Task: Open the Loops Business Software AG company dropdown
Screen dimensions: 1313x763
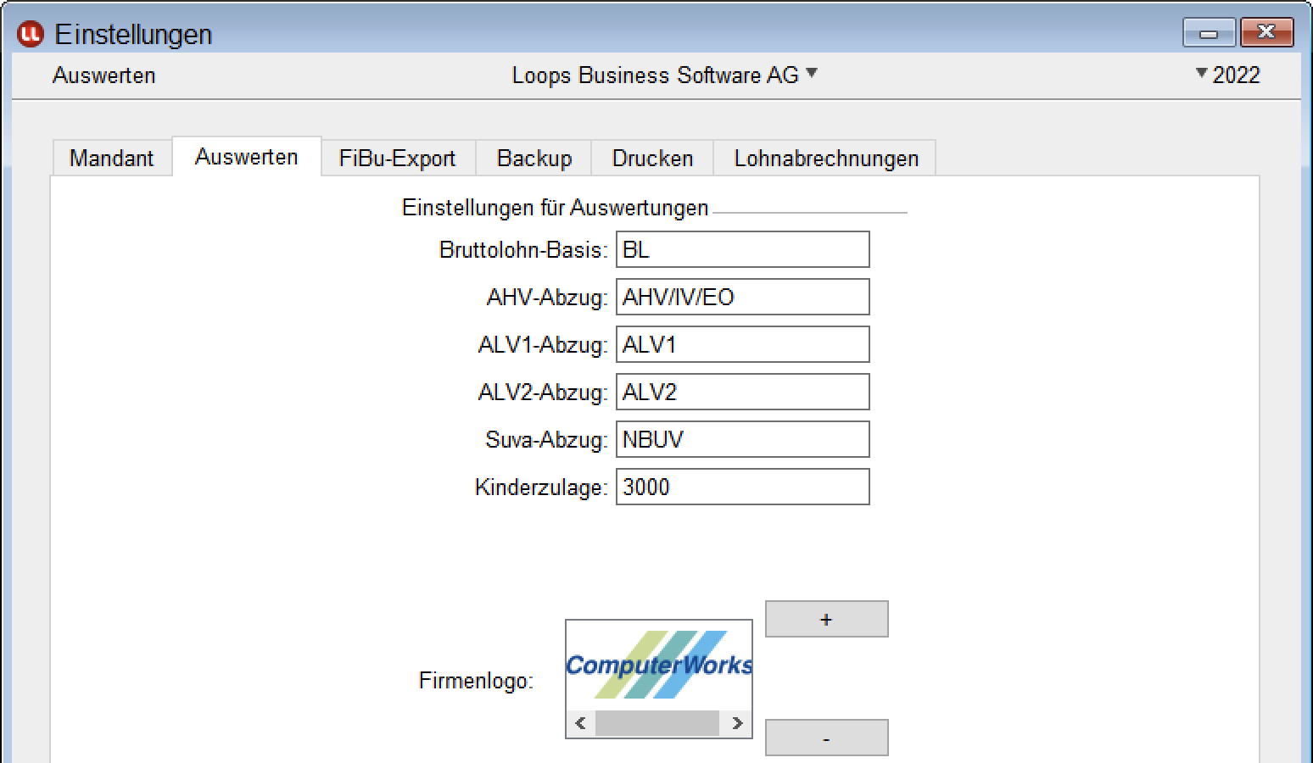Action: tap(664, 75)
